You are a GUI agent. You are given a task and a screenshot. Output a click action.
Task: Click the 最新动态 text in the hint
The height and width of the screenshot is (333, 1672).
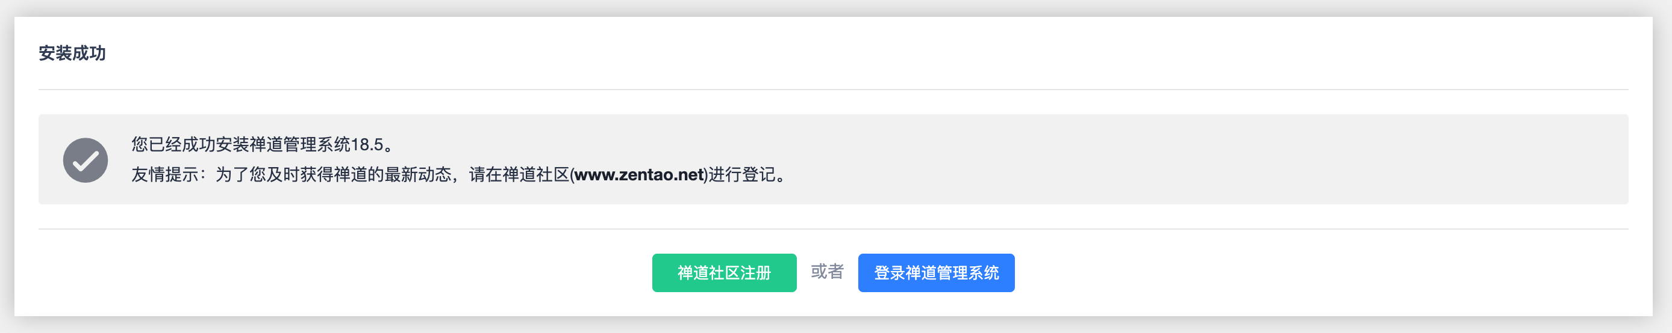(417, 175)
